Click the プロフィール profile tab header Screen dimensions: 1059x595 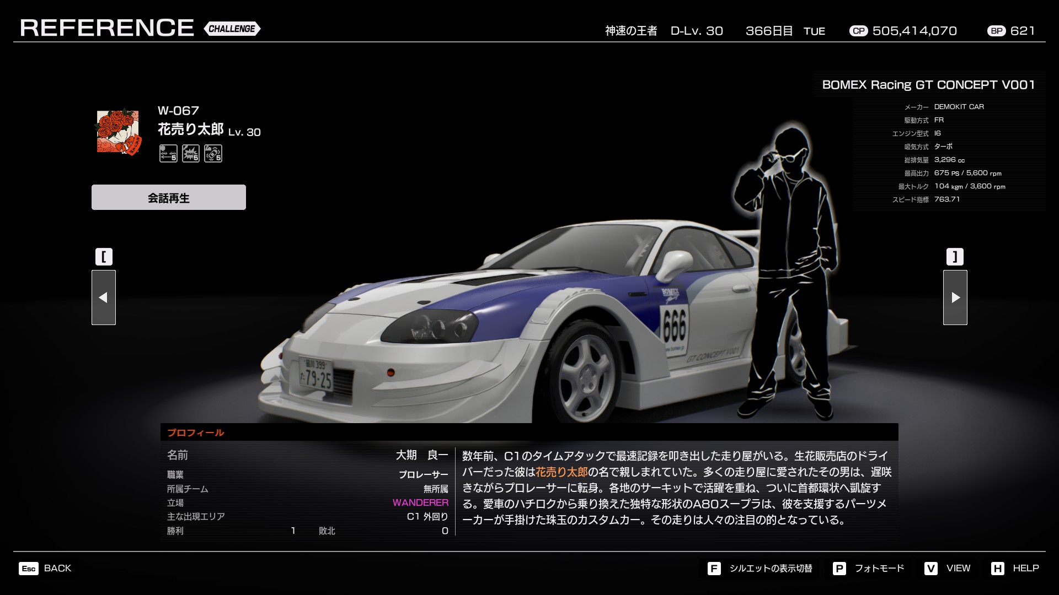(195, 432)
